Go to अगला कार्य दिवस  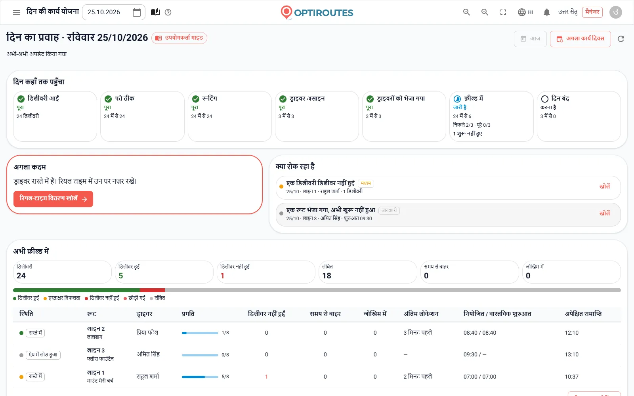tap(581, 39)
